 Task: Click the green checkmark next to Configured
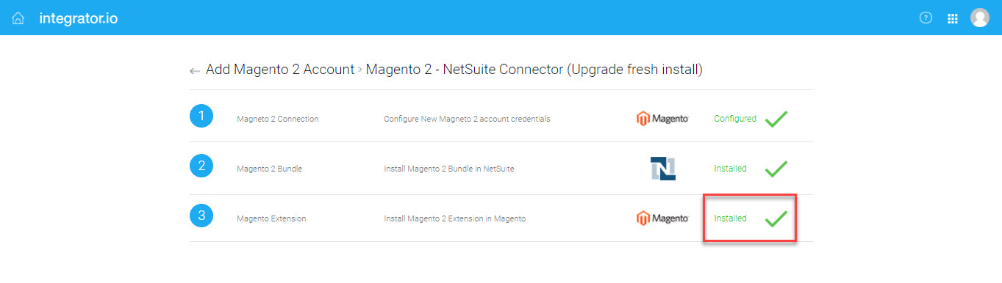click(776, 119)
